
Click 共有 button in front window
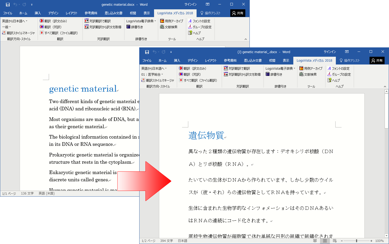[x=377, y=60]
